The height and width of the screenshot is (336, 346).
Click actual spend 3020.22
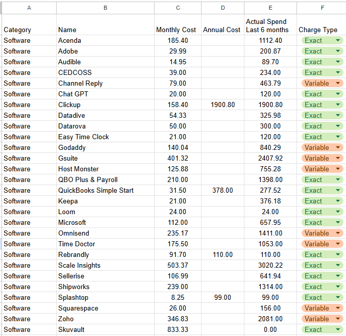click(270, 265)
